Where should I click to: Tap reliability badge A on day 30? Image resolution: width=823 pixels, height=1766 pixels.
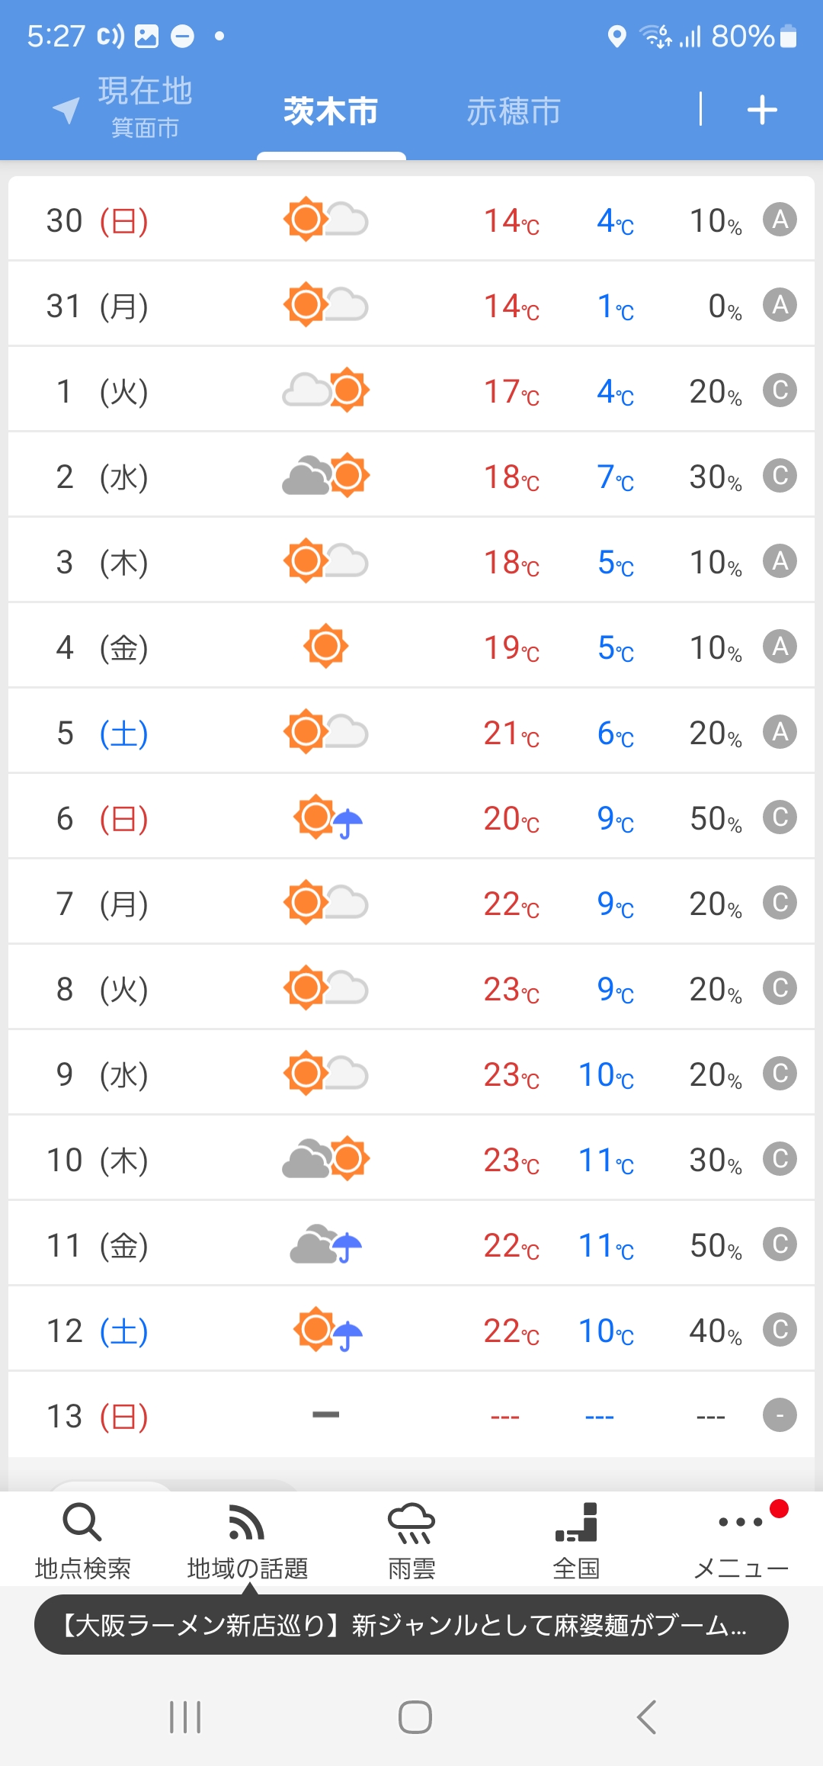(780, 220)
